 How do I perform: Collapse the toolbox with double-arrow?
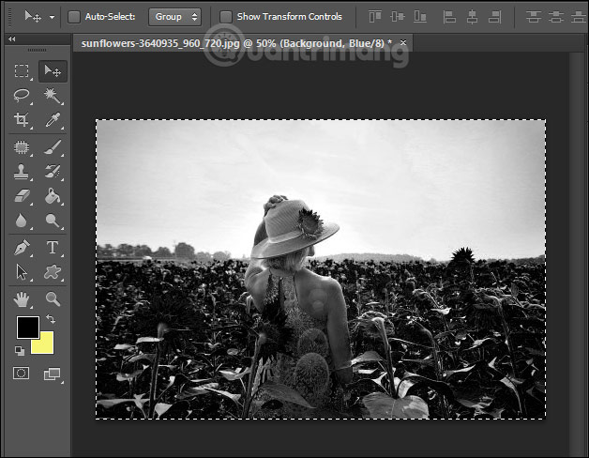[12, 38]
